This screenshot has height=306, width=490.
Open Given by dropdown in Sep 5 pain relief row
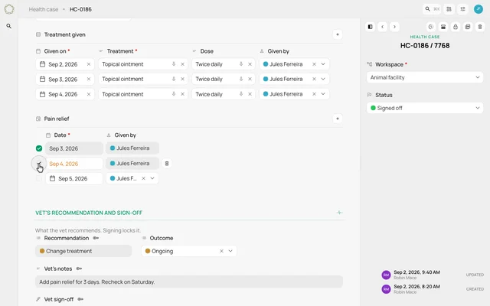click(x=152, y=178)
